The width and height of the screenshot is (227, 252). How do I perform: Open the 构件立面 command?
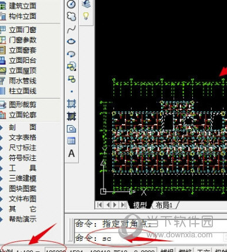tap(19, 16)
